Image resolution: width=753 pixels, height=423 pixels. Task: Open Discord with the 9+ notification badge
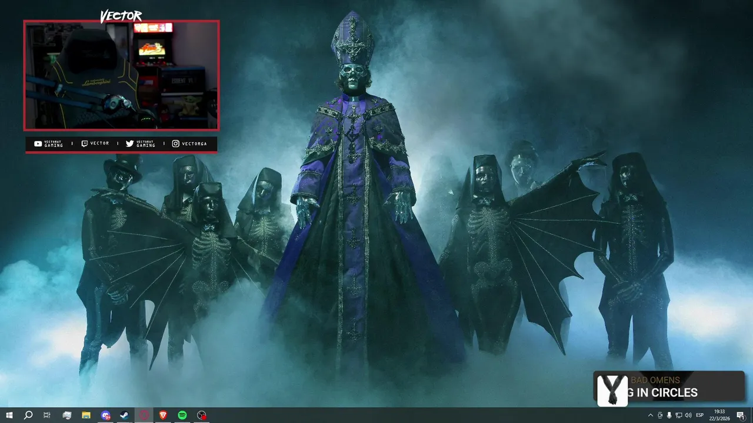pos(105,415)
